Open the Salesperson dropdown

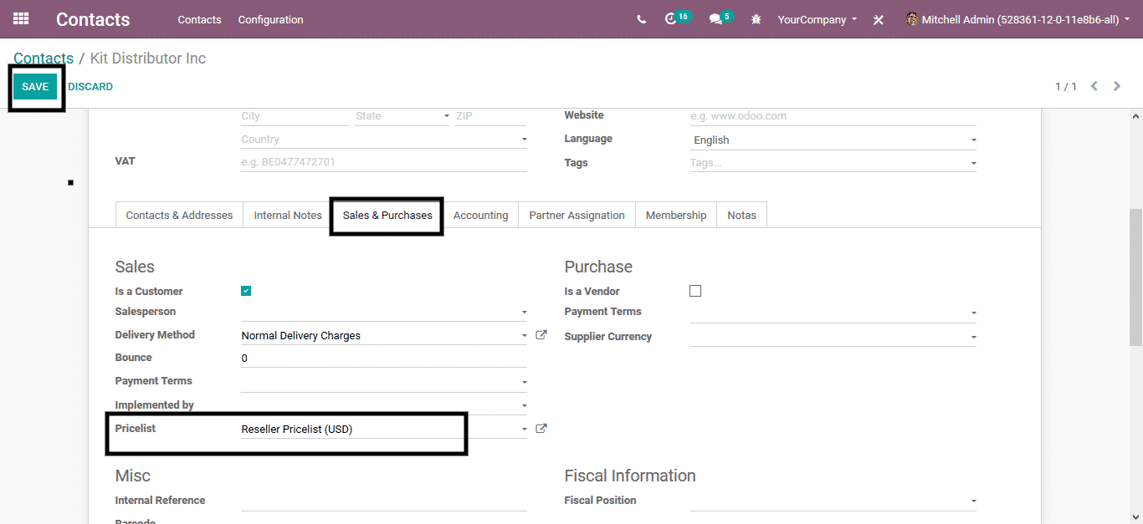coord(383,313)
